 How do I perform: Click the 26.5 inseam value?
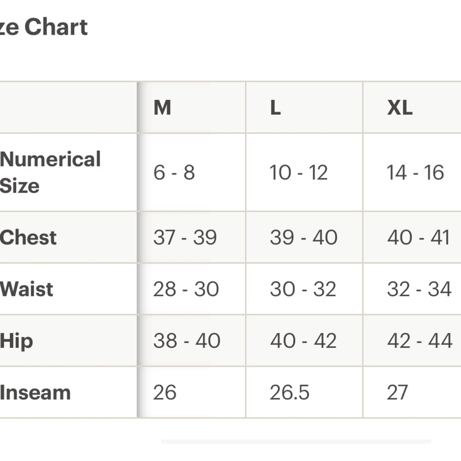(290, 393)
